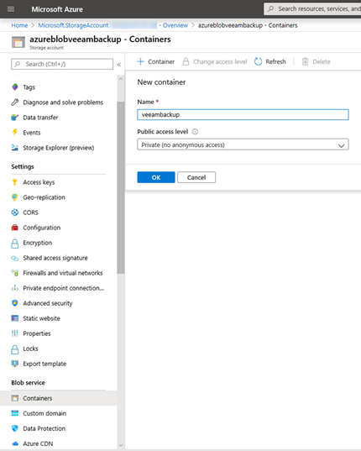Screen dimensions: 361x451
Task: Open Data Protection under Blob service
Action: click(44, 428)
